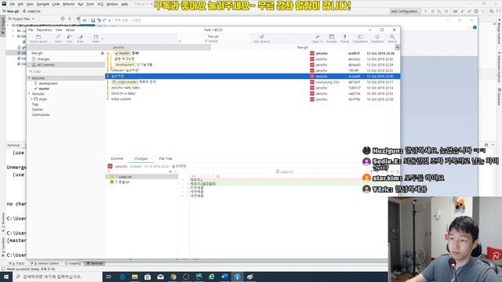This screenshot has width=502, height=282.
Task: Open the Console from Fork toolbar
Action: pyautogui.click(x=331, y=38)
